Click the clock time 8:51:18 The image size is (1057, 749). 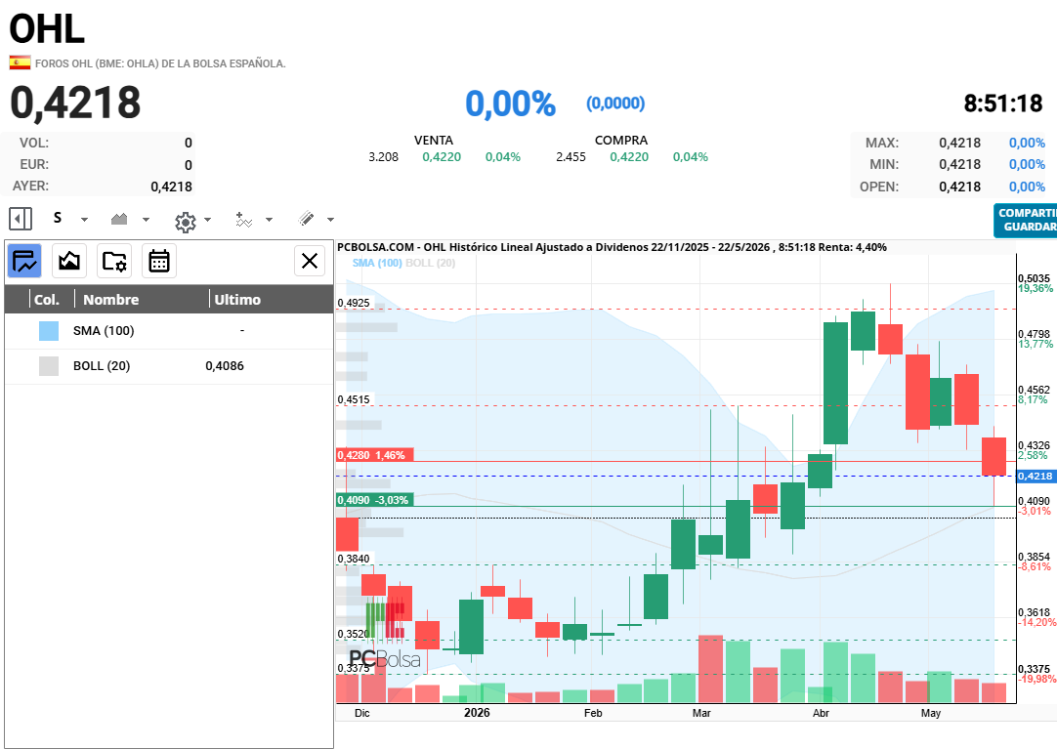[1003, 104]
